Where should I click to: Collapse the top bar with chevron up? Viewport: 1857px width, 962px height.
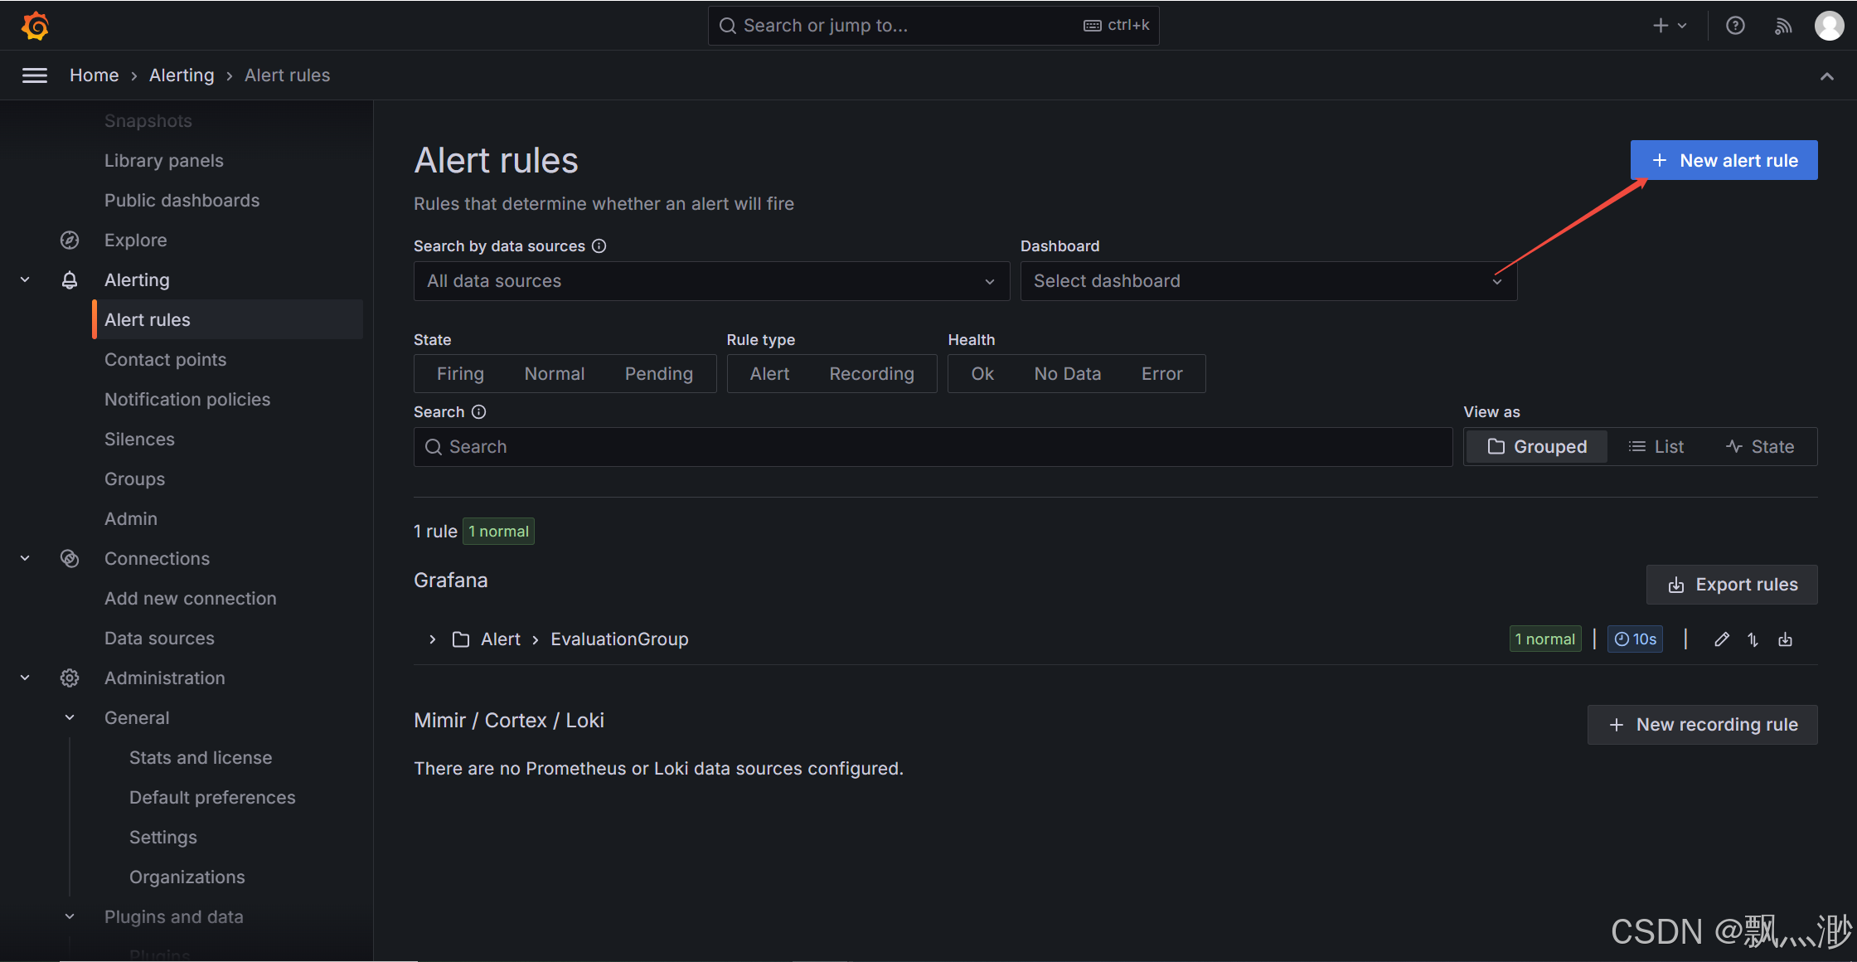(1827, 76)
